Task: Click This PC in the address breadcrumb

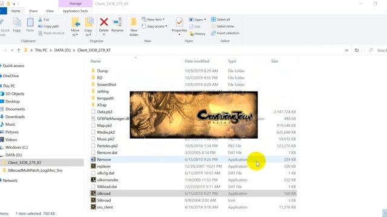Action: [41, 50]
